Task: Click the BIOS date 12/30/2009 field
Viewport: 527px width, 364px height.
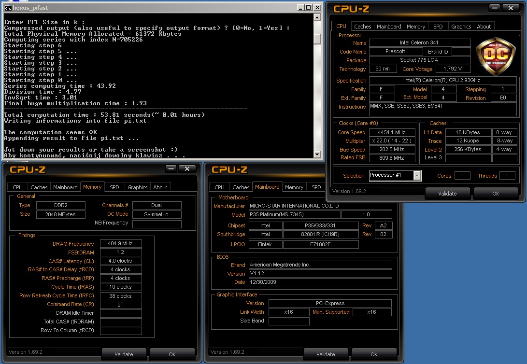Action: 320,282
